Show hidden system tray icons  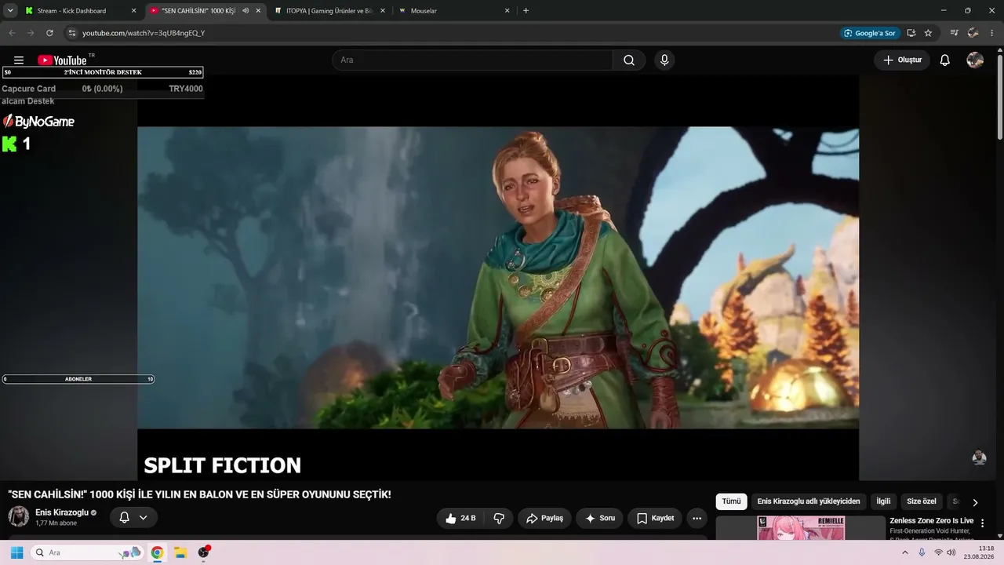pos(905,552)
